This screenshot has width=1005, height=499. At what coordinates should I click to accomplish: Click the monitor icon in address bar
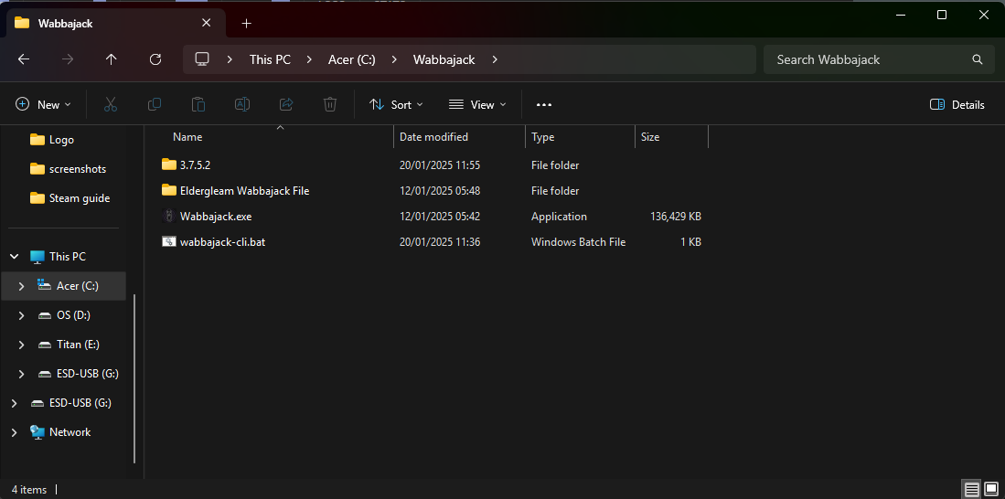(x=202, y=58)
